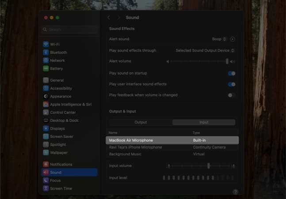Click the loud speaker icon beside Alert volume

point(233,61)
